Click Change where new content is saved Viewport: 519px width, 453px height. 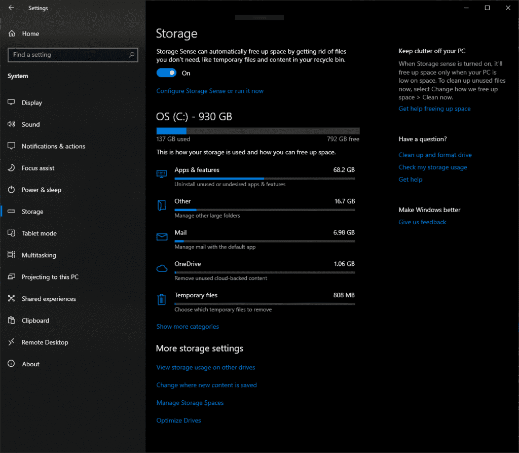pos(206,385)
